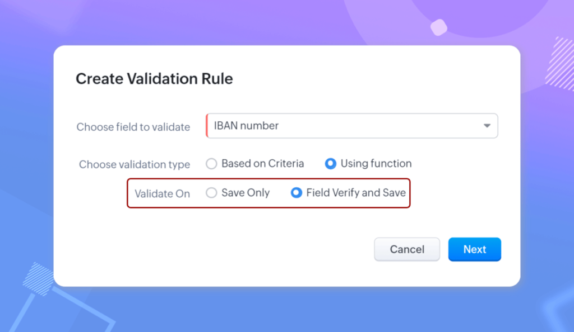
Task: Click the Field Verify and Save radio circle
Action: [295, 193]
